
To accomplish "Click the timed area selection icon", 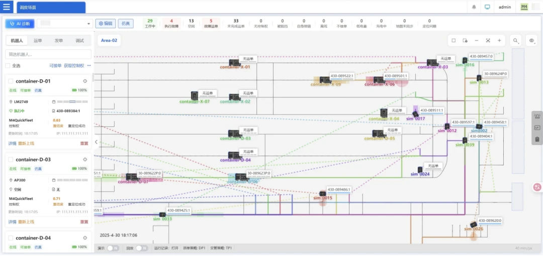I will pyautogui.click(x=465, y=41).
